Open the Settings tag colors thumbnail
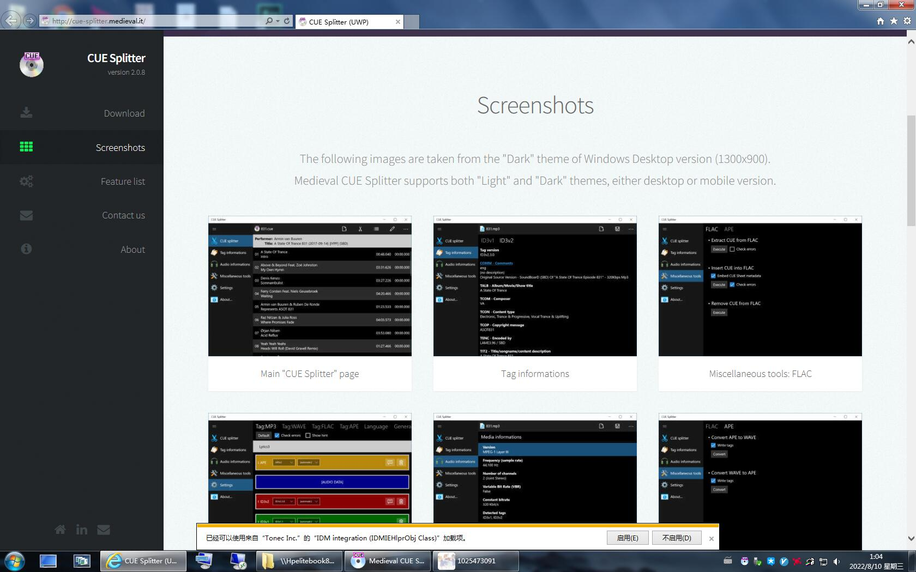This screenshot has height=572, width=916. point(310,468)
